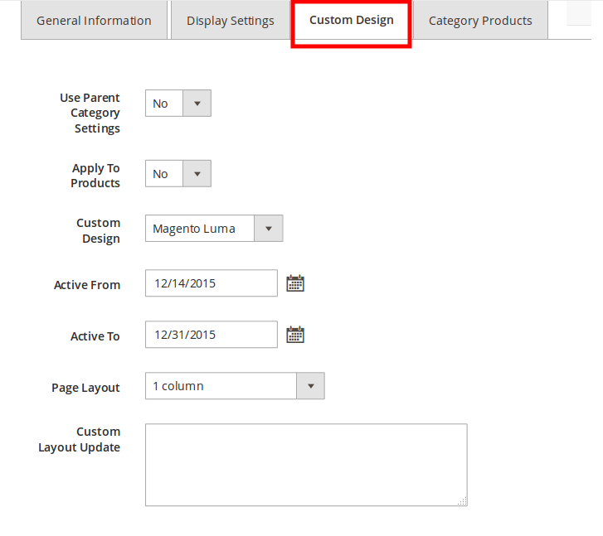603x536 pixels.
Task: Open the Display Settings tab
Action: (230, 21)
